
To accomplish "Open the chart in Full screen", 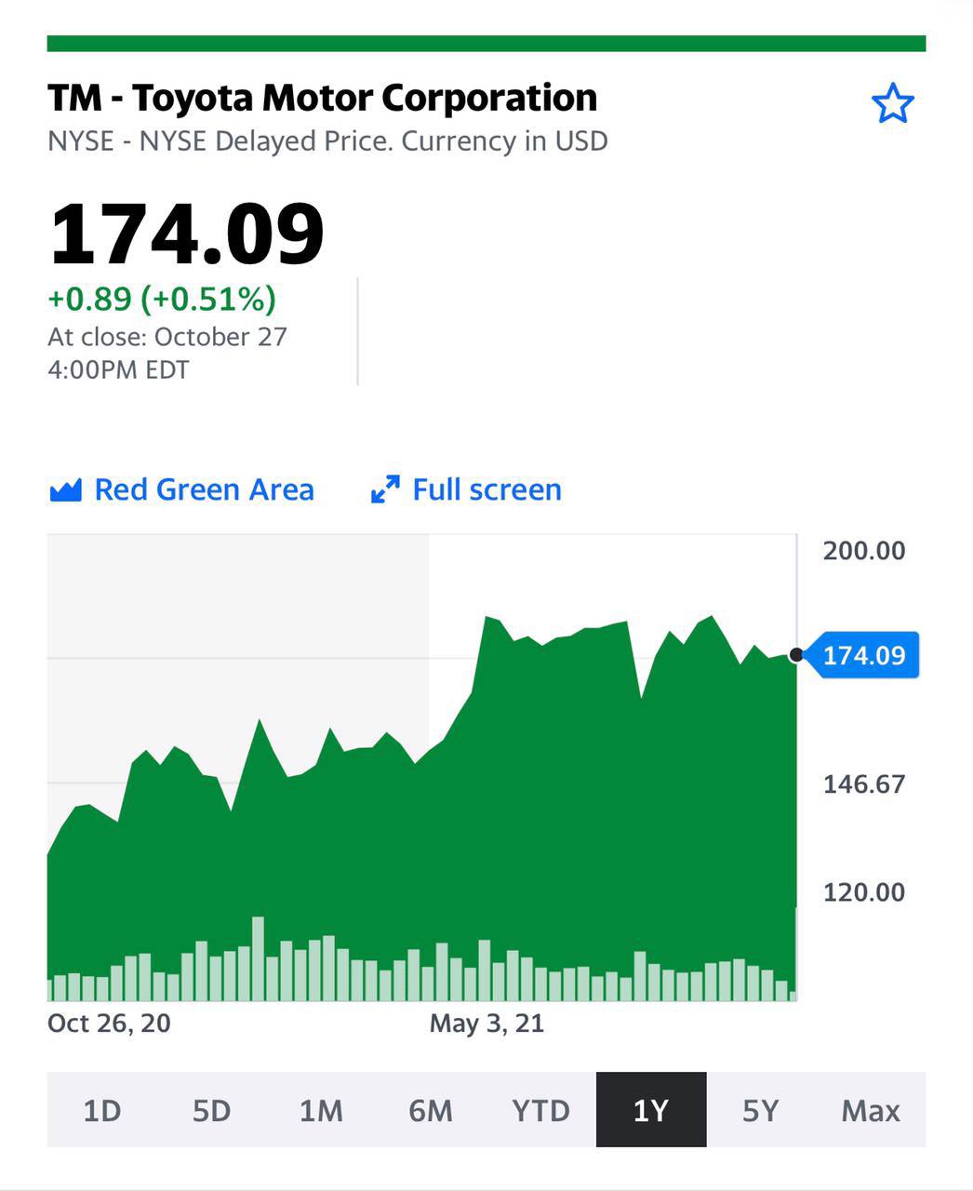I will pos(466,489).
